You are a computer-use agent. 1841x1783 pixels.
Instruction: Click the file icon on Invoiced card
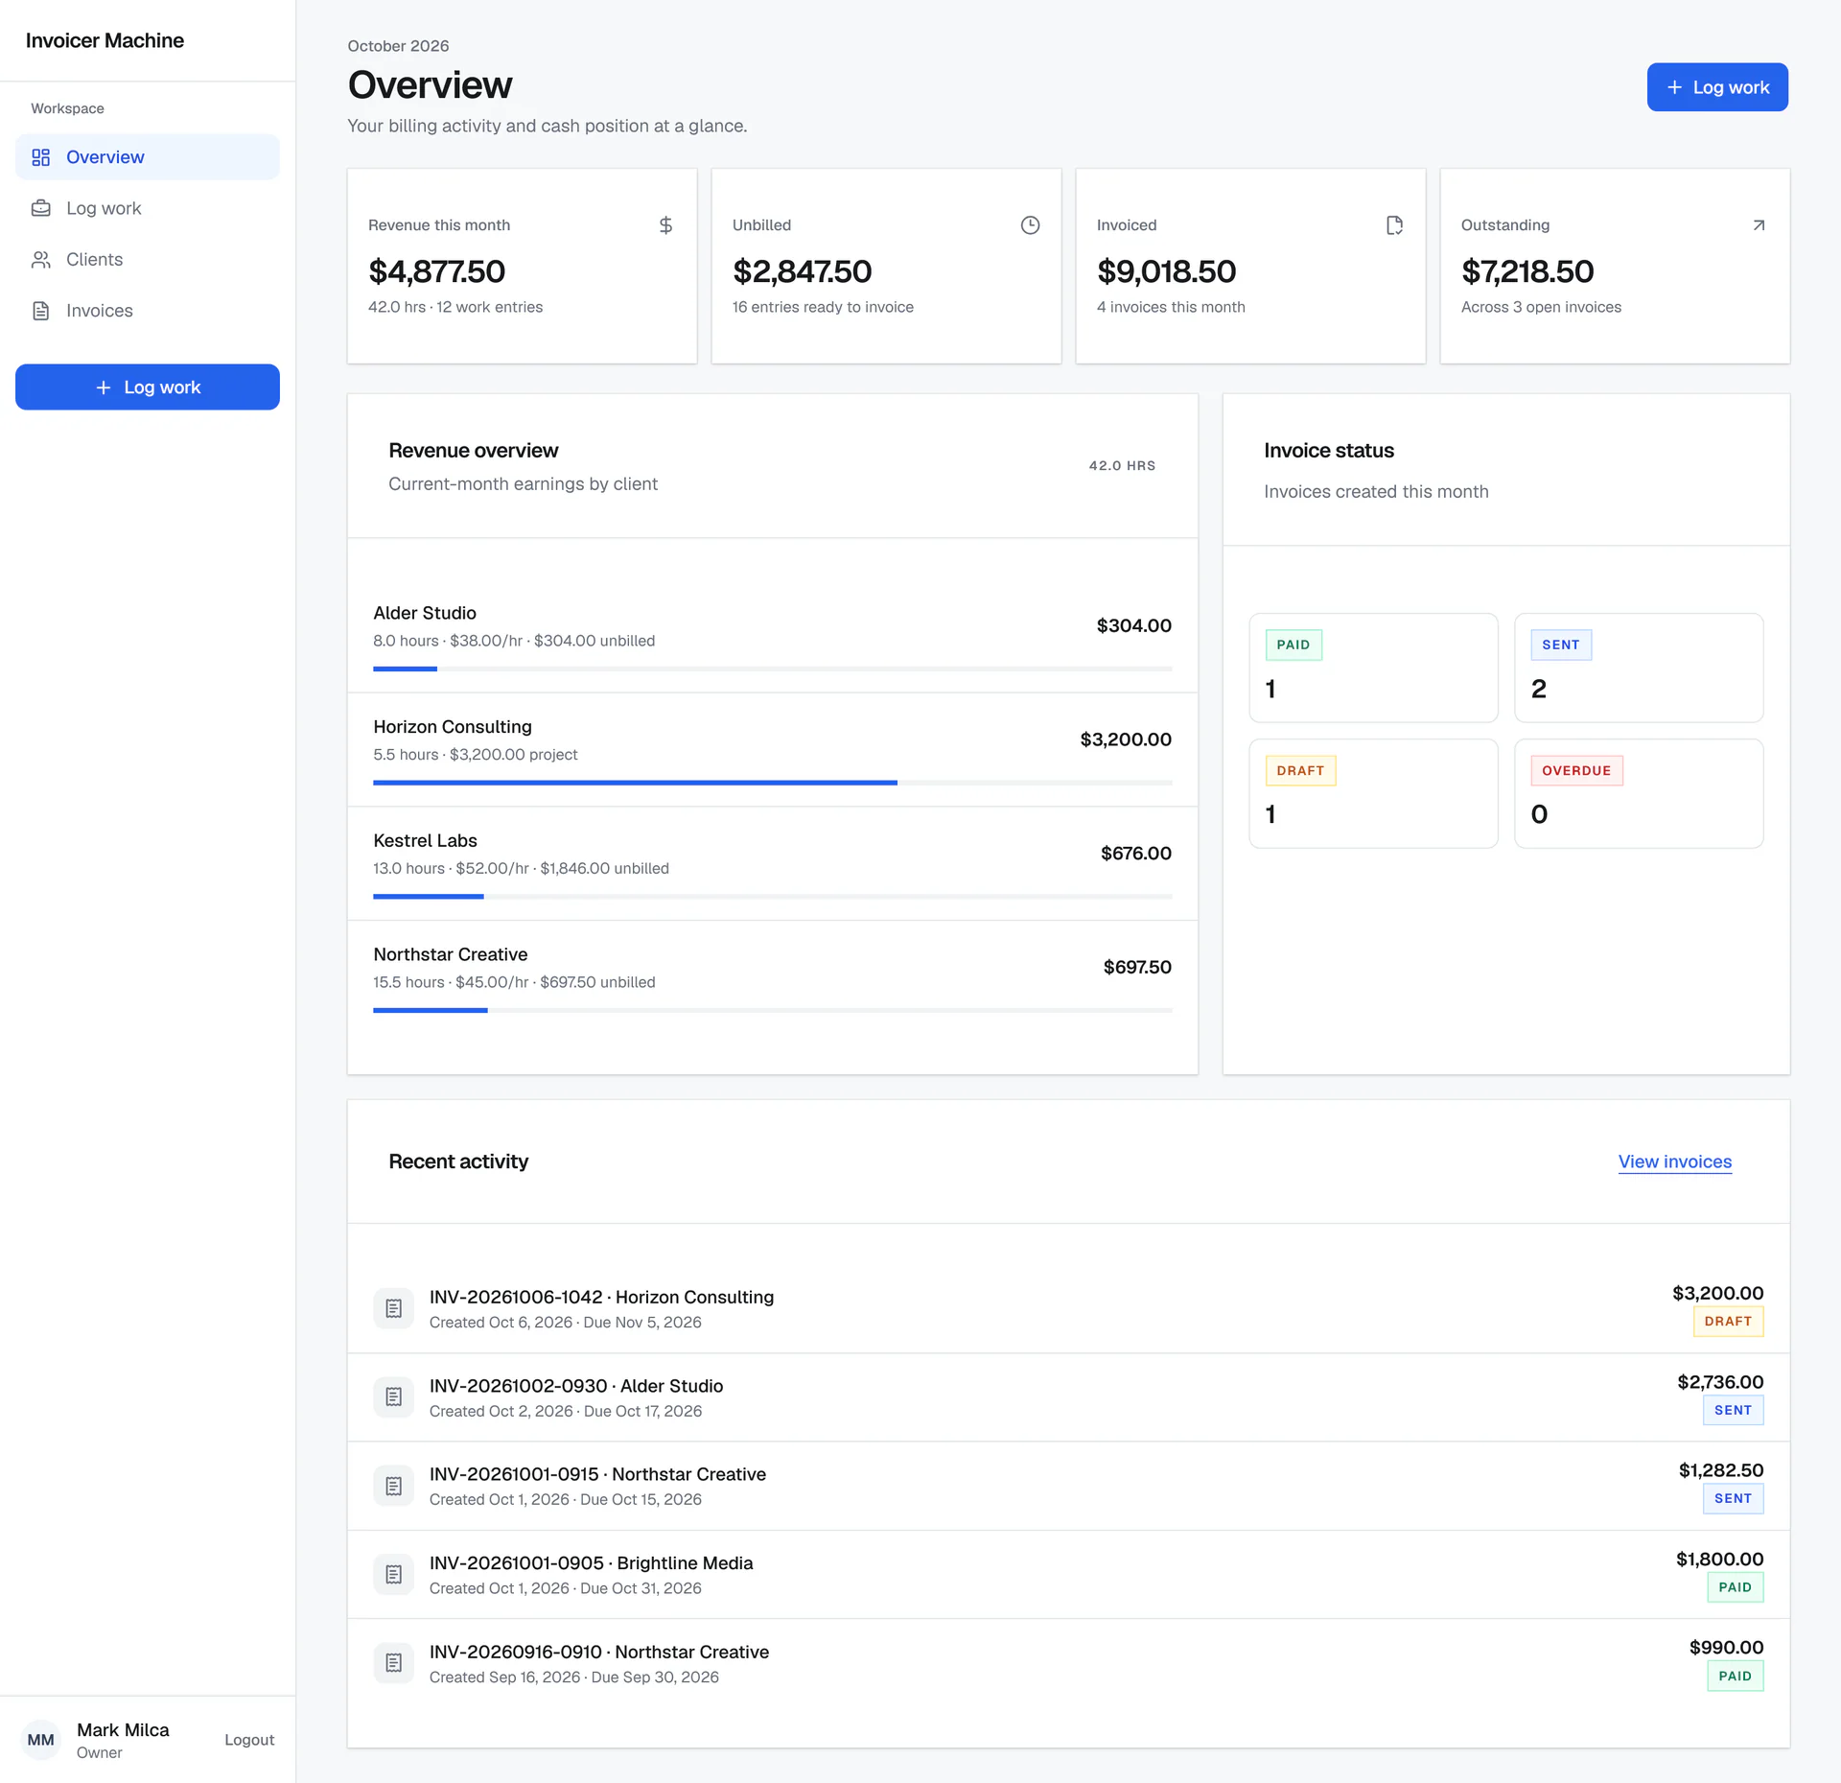[1394, 225]
